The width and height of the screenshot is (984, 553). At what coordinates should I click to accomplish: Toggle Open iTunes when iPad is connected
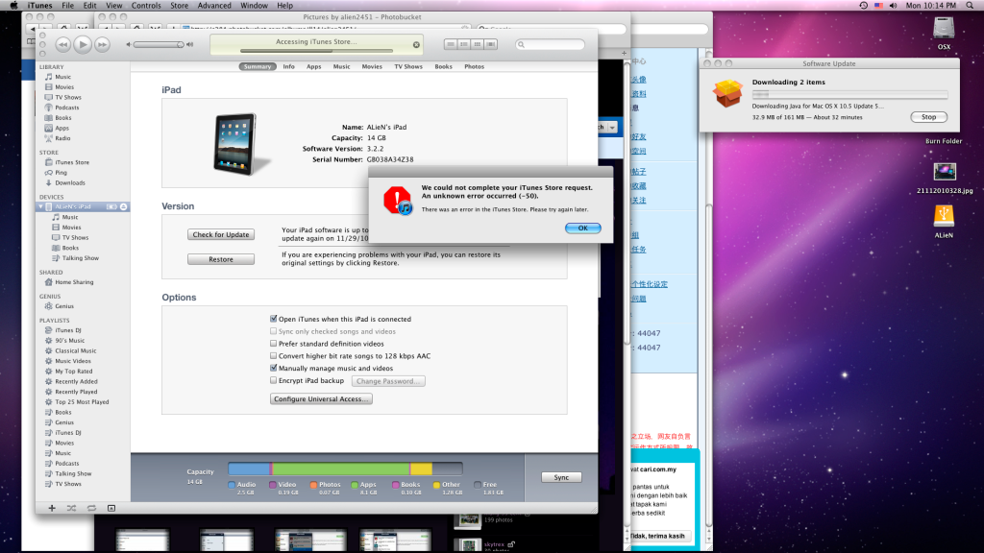(x=274, y=319)
